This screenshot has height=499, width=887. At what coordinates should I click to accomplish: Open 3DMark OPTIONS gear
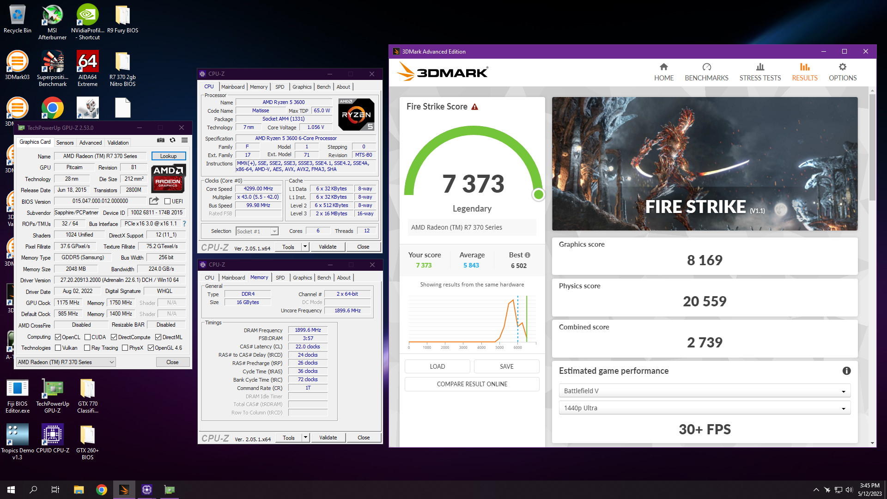(x=843, y=73)
